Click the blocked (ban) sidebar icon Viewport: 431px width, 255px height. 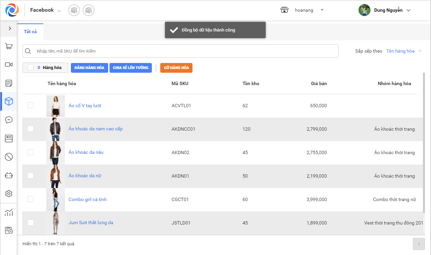pyautogui.click(x=9, y=156)
